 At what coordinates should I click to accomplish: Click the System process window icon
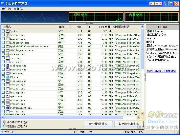[x=8, y=31]
